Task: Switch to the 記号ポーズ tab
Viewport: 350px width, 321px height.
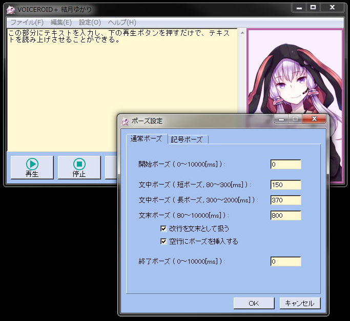Action: [188, 140]
